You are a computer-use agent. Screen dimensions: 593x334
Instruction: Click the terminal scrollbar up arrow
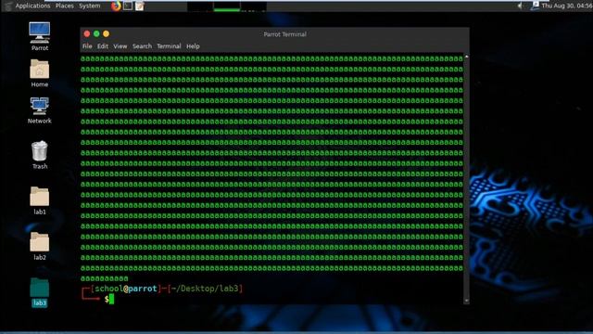click(x=466, y=56)
